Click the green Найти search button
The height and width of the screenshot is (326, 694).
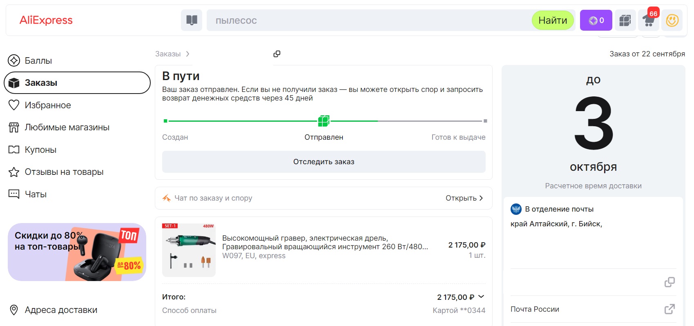coord(553,20)
